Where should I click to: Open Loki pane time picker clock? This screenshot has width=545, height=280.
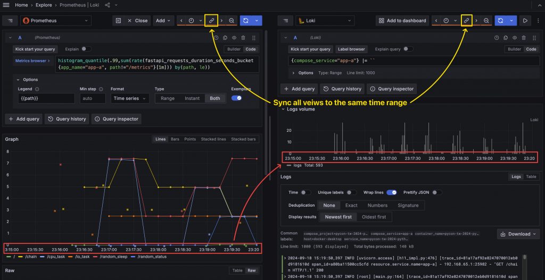coord(447,21)
